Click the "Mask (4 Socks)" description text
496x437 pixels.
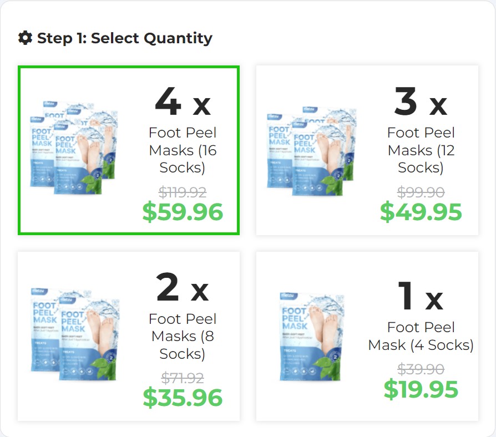tap(421, 345)
